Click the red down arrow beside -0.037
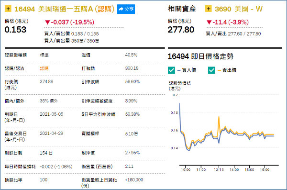The height and width of the screenshot is (190, 287). [47, 22]
